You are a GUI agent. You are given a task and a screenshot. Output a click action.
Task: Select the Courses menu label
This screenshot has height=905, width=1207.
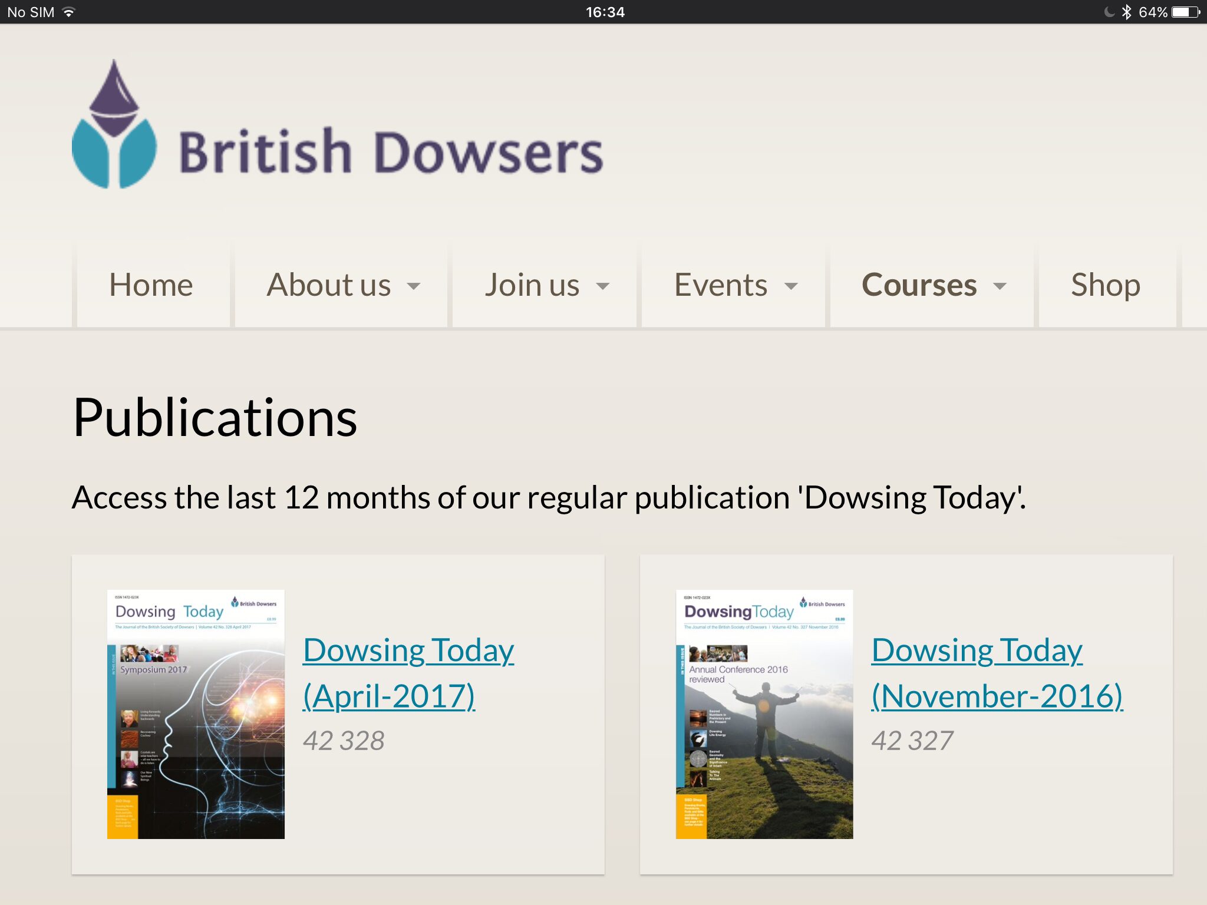point(919,285)
